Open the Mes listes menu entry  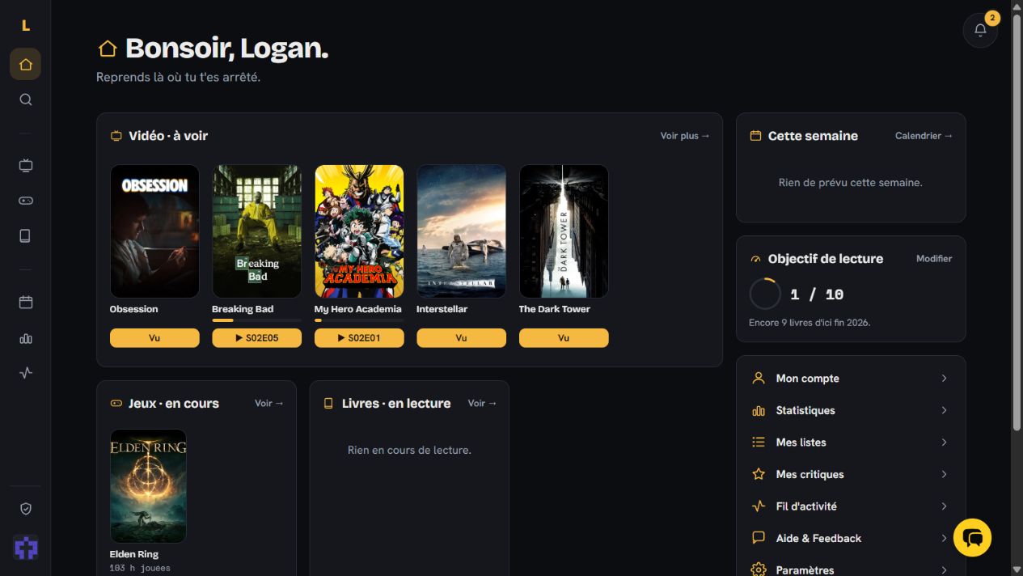pos(851,442)
